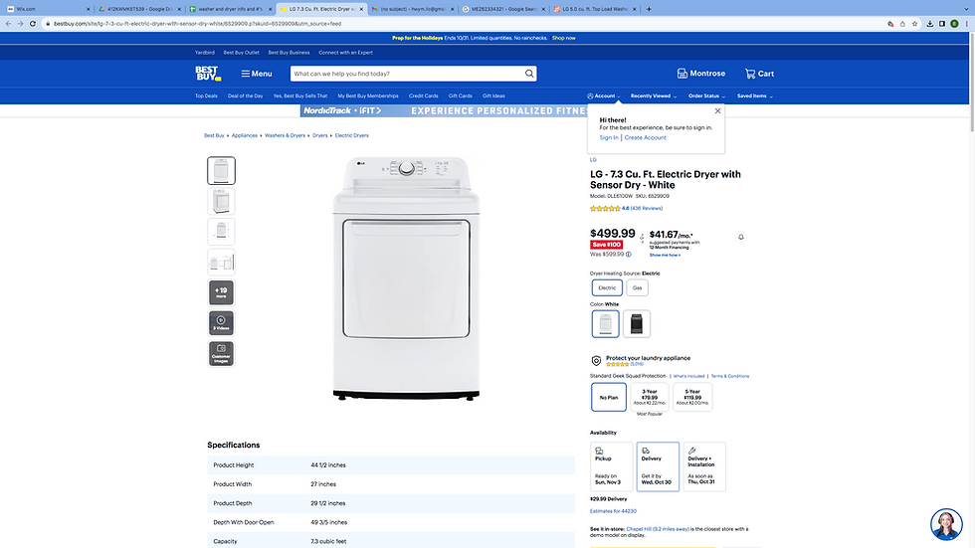Open the Customer Images tile
The width and height of the screenshot is (975, 548).
tap(221, 353)
